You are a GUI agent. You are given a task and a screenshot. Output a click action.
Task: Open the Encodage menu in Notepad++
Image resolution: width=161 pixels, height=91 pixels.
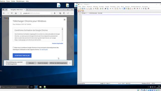coord(101,7)
